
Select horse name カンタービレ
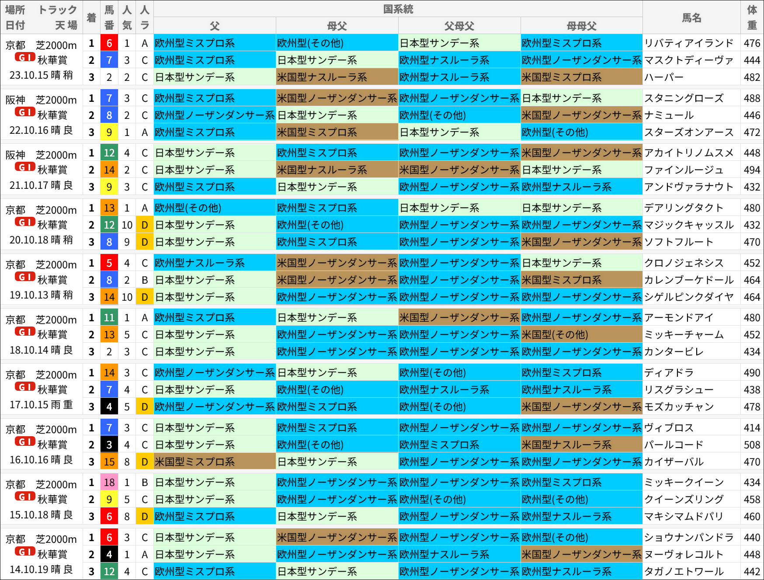(674, 352)
